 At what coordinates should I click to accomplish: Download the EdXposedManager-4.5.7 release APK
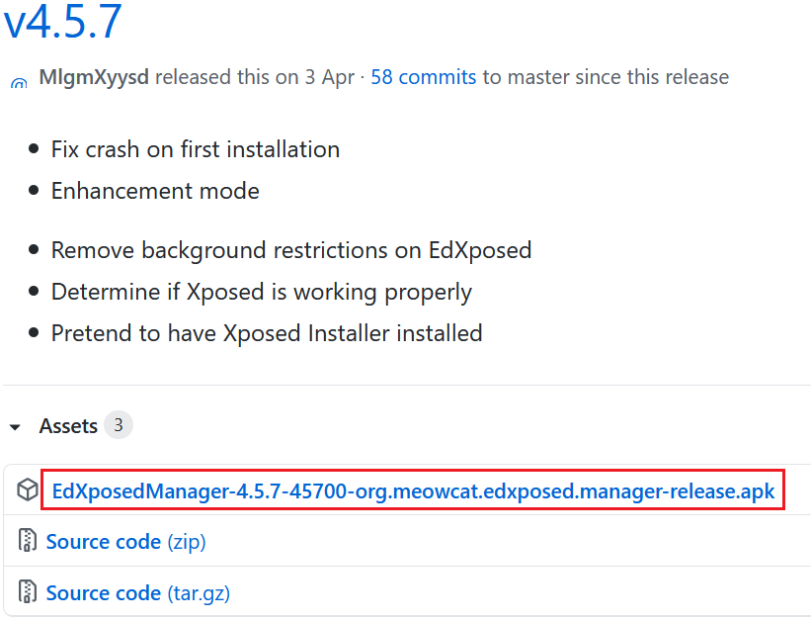coord(413,490)
